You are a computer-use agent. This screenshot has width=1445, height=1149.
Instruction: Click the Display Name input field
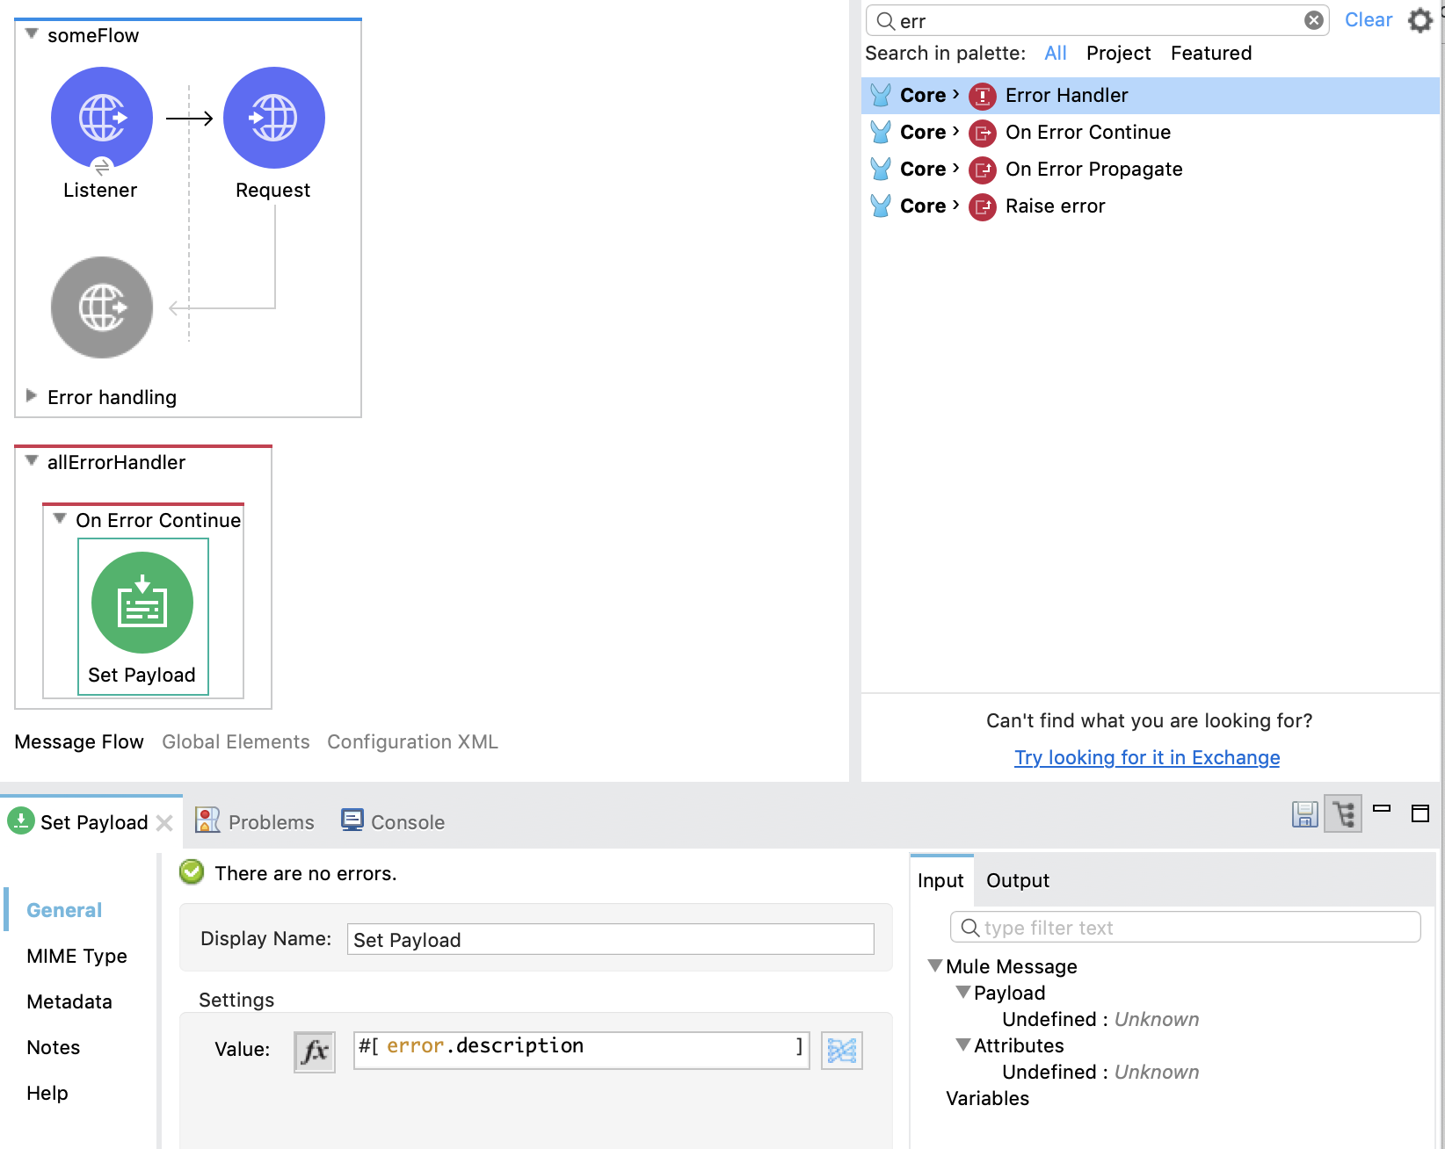point(610,939)
